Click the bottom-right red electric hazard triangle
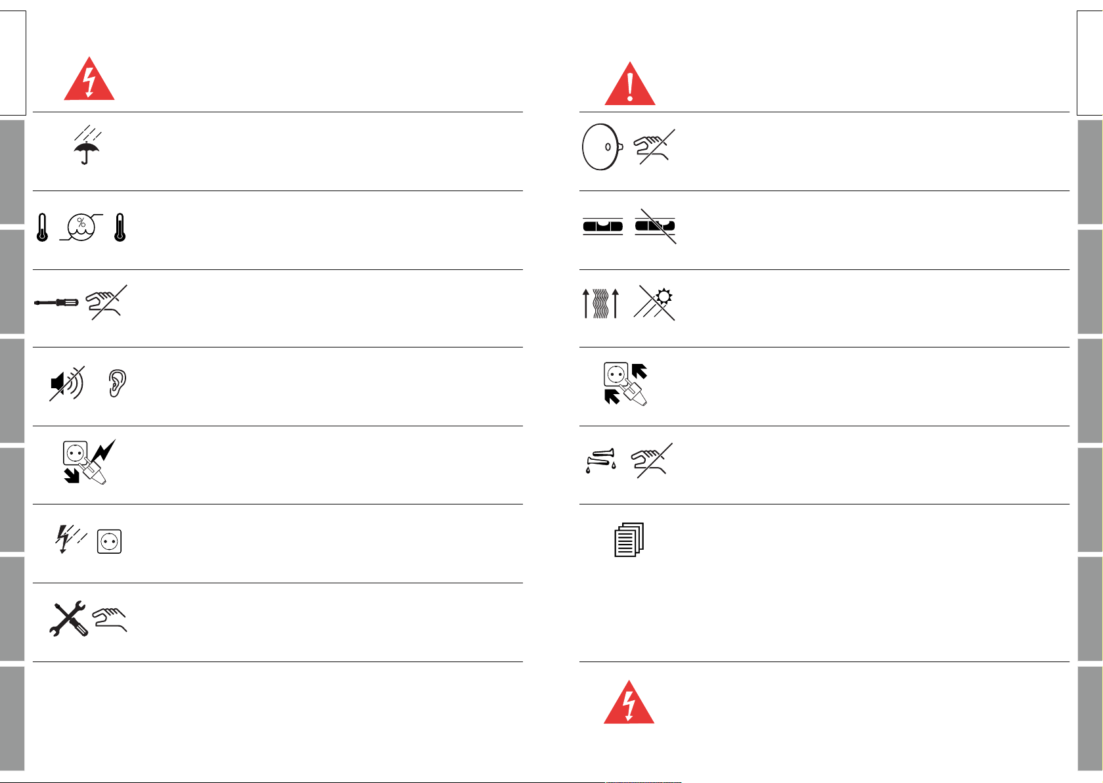This screenshot has height=783, width=1103. [629, 702]
